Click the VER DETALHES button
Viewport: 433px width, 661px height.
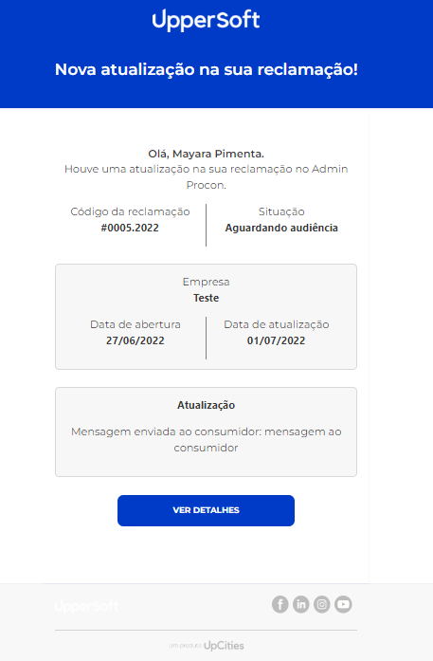click(x=206, y=510)
